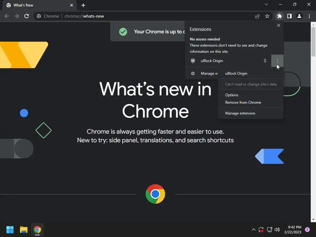Open the Windows Start menu
This screenshot has height=237, width=316.
(x=10, y=230)
